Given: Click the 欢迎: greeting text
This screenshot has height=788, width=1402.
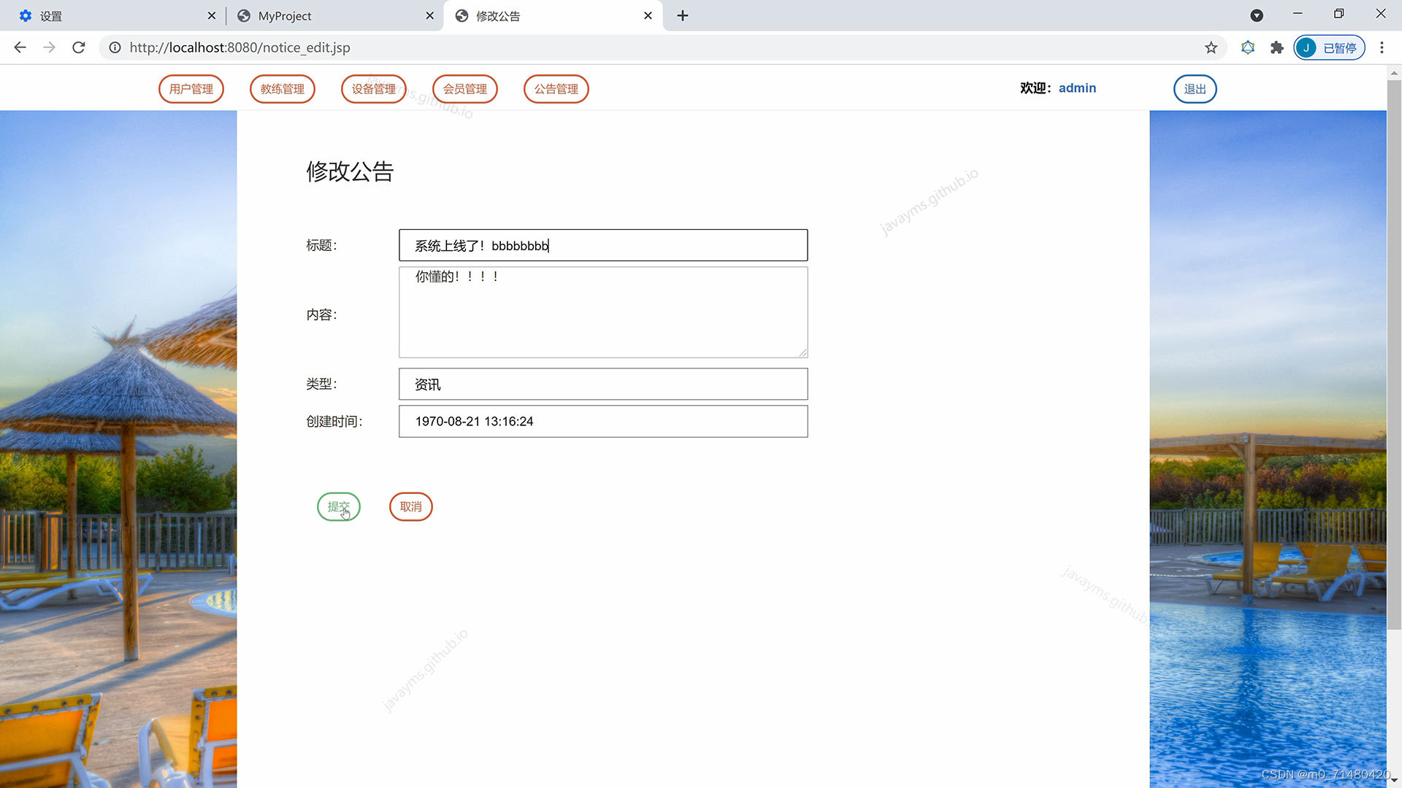Looking at the screenshot, I should (1036, 88).
